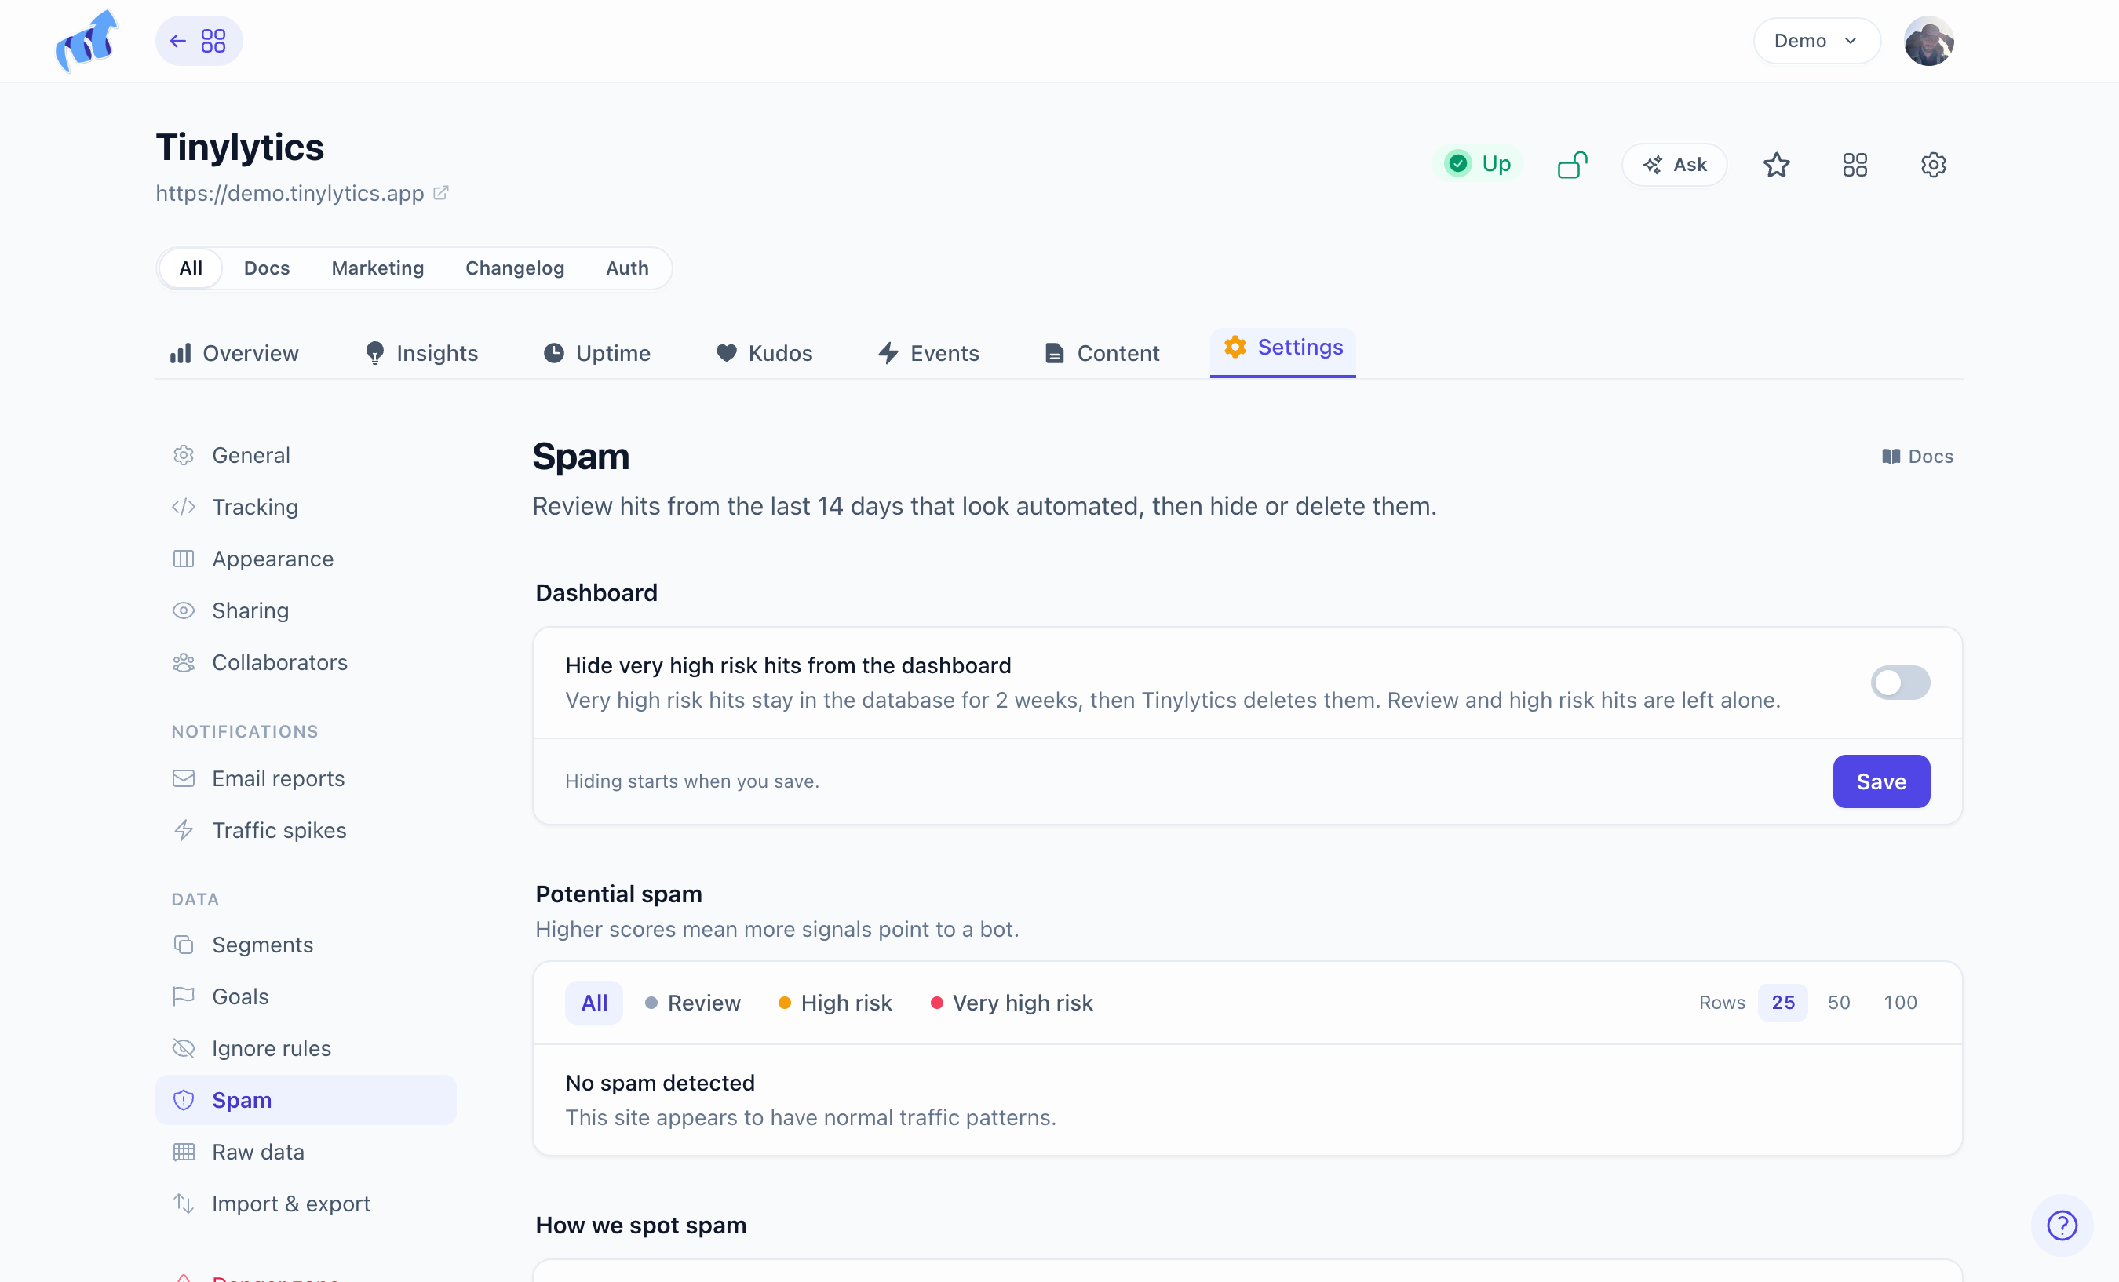Image resolution: width=2119 pixels, height=1282 pixels.
Task: Open General settings in the sidebar
Action: click(x=305, y=455)
